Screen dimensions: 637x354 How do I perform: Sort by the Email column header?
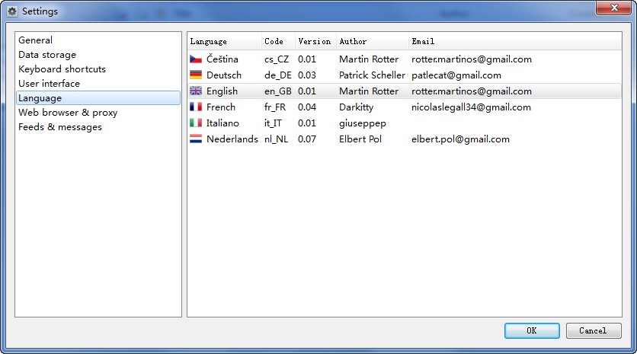[515, 41]
